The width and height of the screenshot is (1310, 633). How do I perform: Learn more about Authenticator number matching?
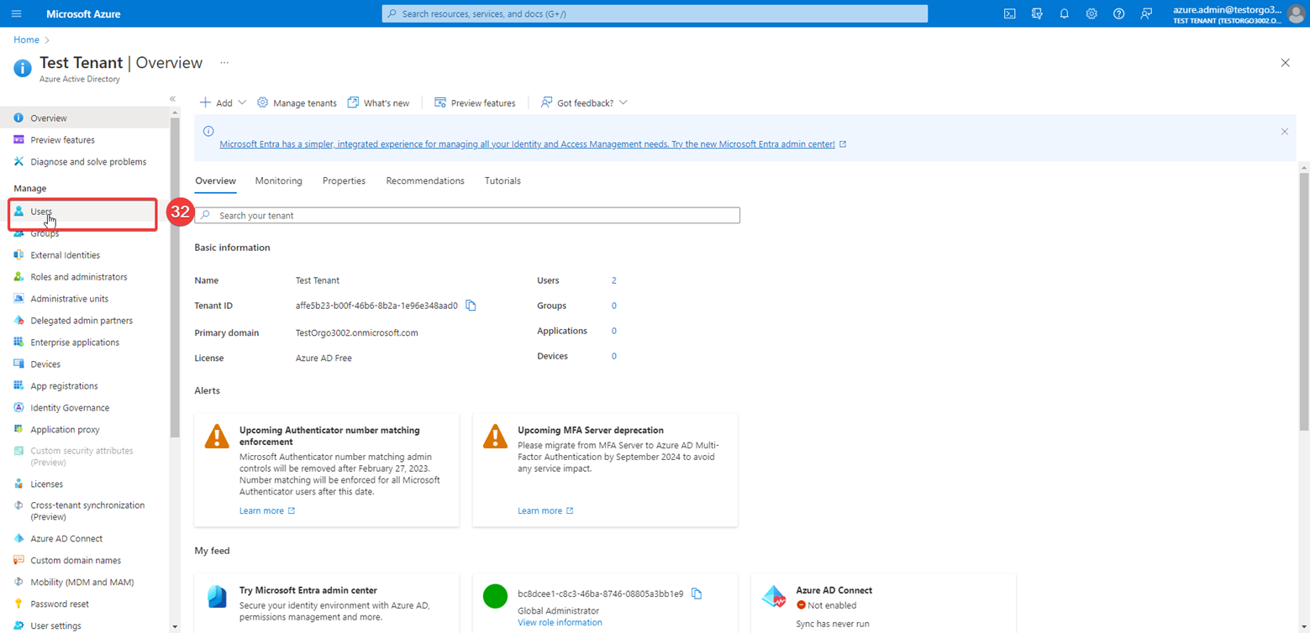click(267, 510)
